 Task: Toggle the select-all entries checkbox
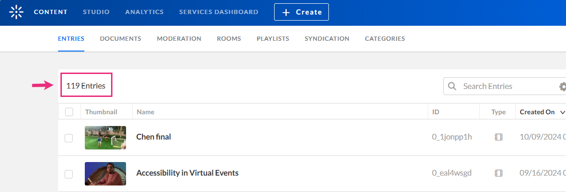pyautogui.click(x=69, y=112)
